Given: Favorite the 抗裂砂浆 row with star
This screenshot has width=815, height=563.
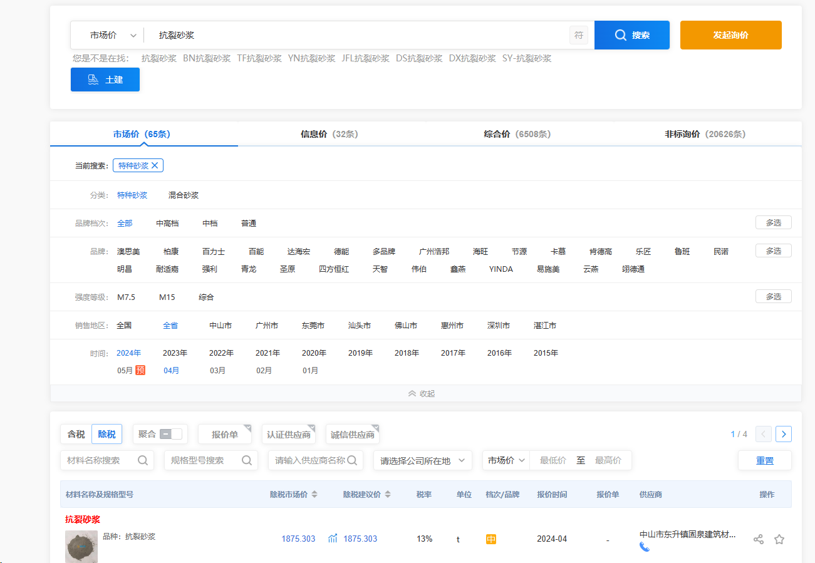Looking at the screenshot, I should [x=779, y=539].
